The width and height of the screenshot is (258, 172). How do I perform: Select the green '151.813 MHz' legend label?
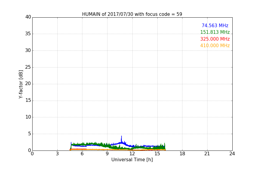[x=215, y=32]
